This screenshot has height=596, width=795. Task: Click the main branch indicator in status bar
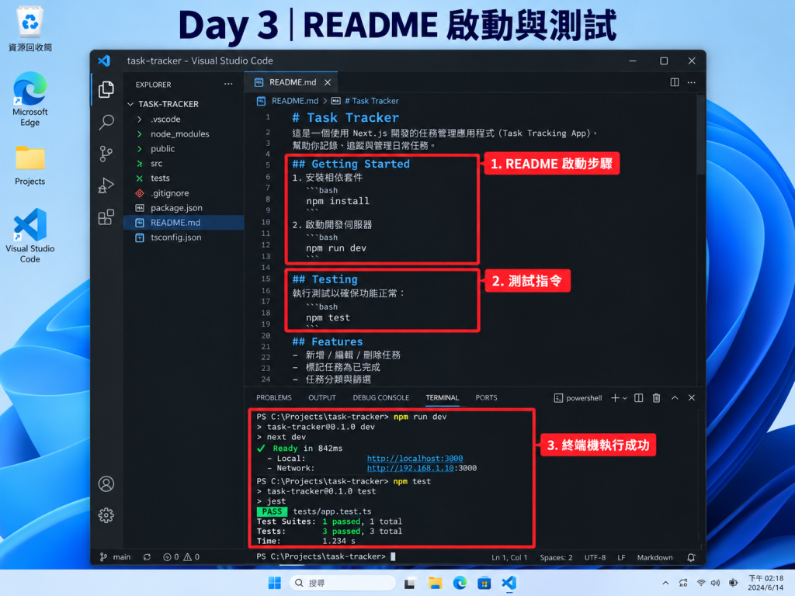116,557
